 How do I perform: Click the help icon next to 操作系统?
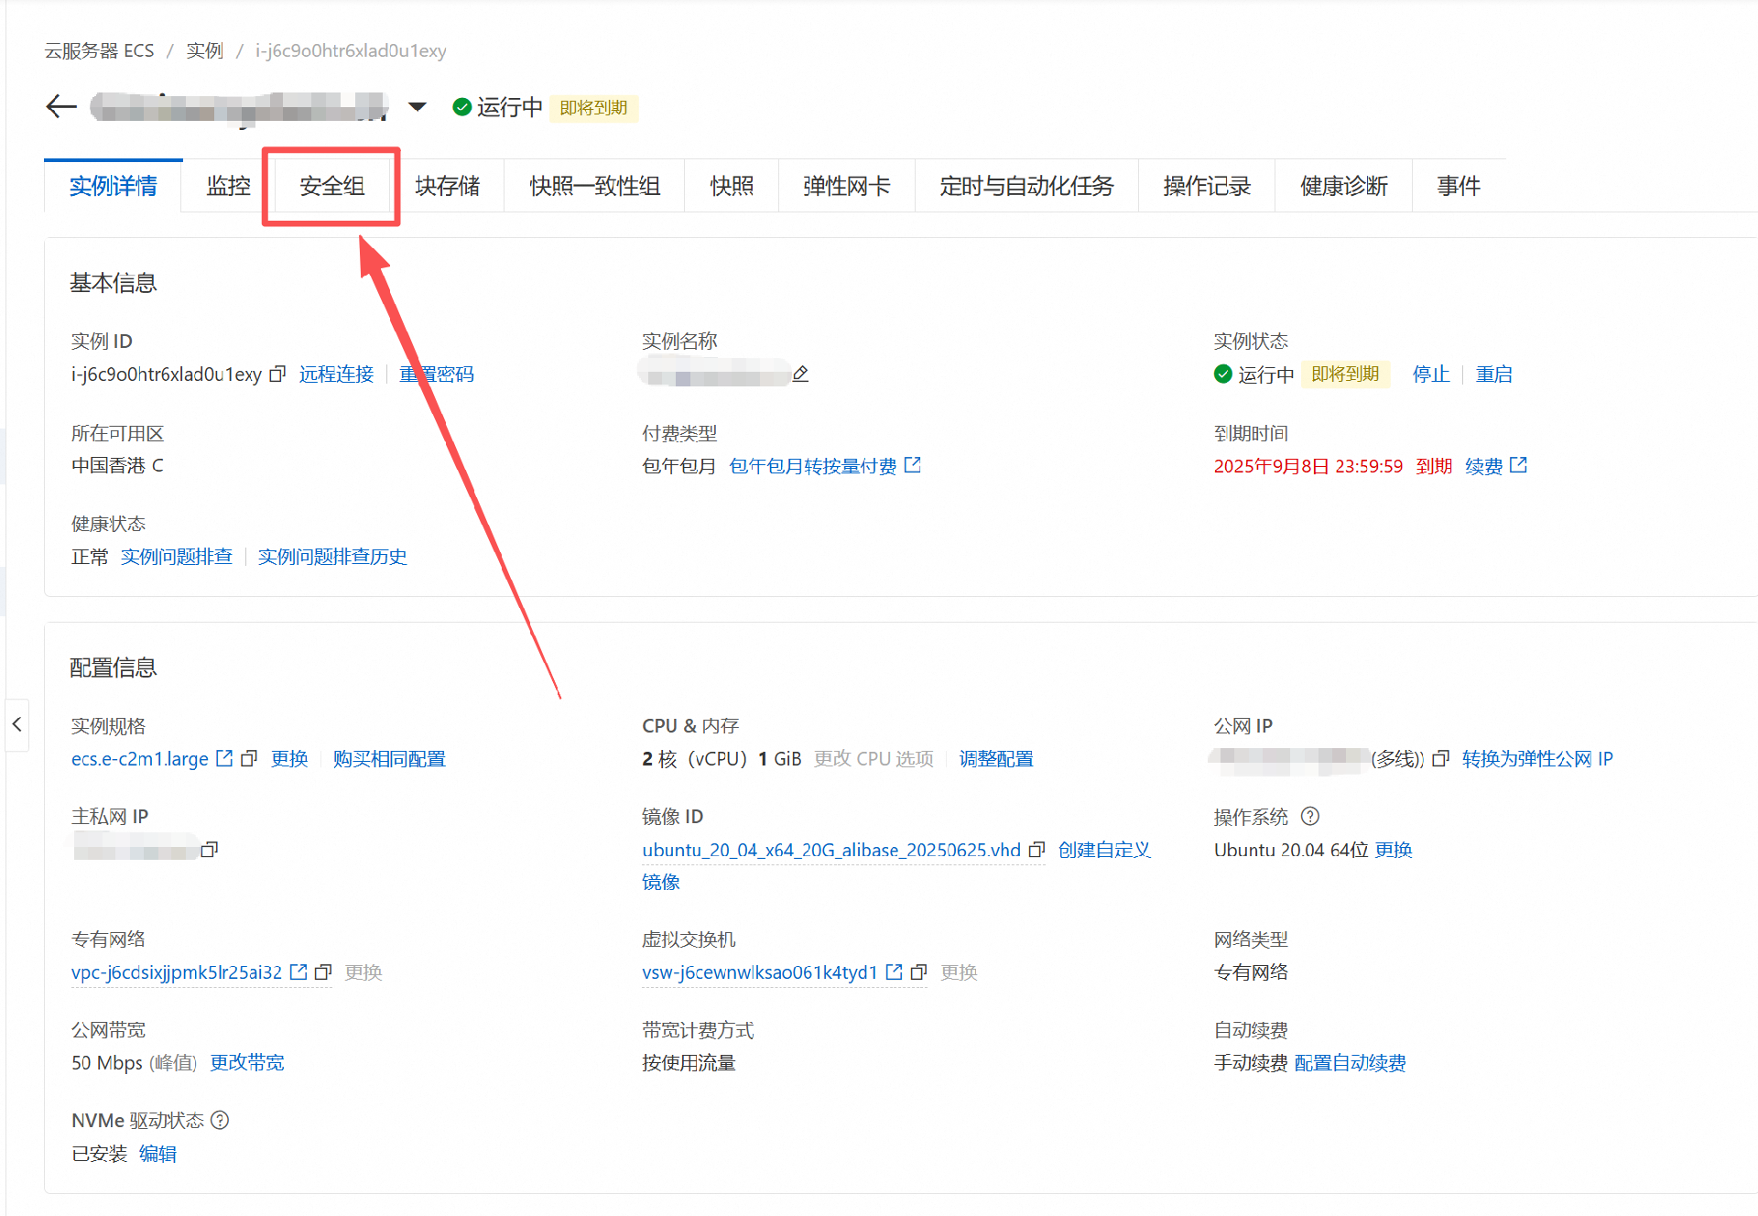1310,816
